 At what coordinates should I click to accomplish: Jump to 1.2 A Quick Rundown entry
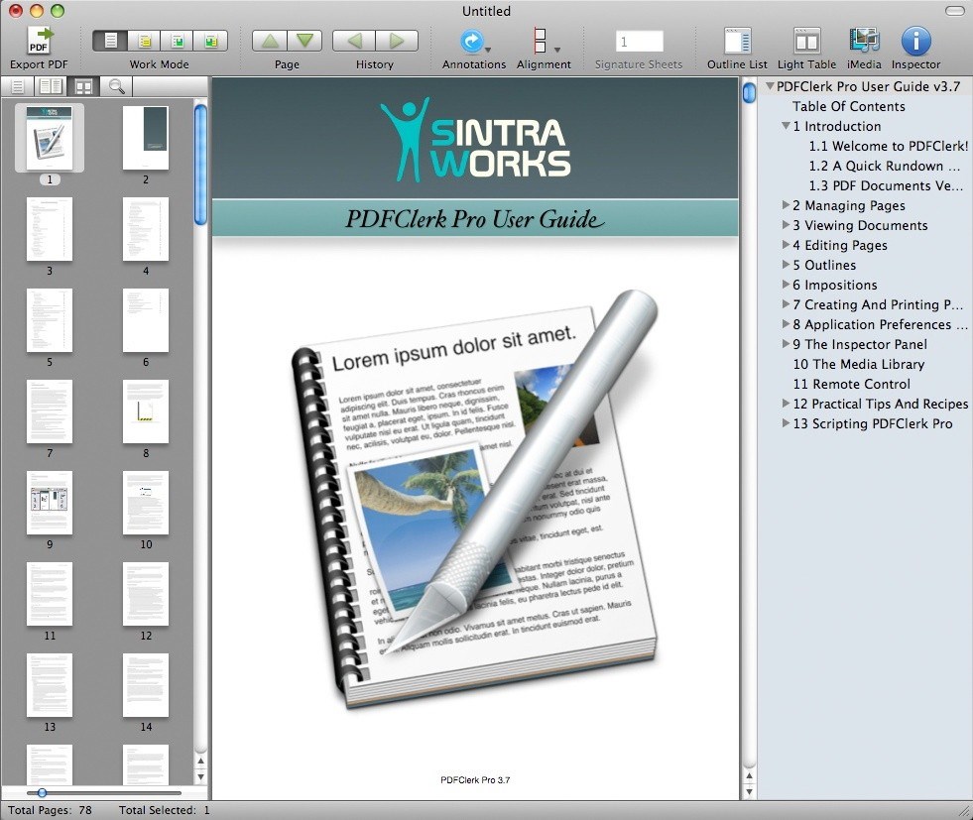click(x=885, y=166)
